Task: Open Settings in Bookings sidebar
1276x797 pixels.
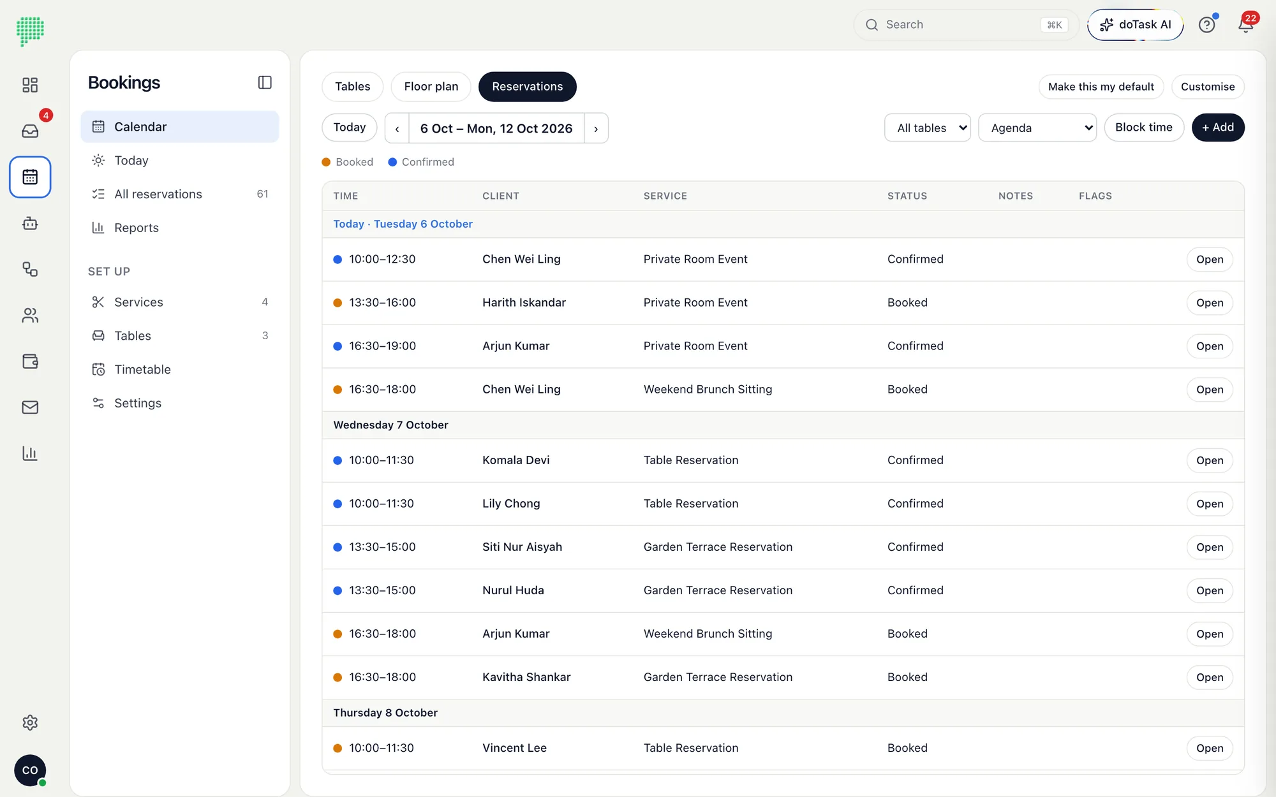Action: pyautogui.click(x=180, y=403)
